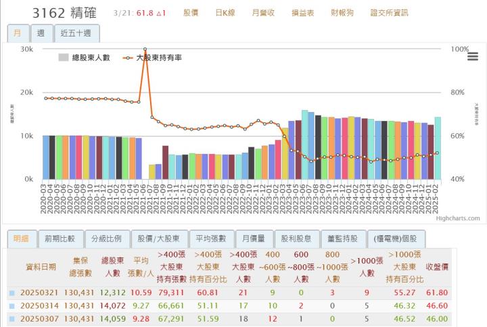Click the last teal 2025-02 bar
This screenshot has width=487, height=327.
438,148
